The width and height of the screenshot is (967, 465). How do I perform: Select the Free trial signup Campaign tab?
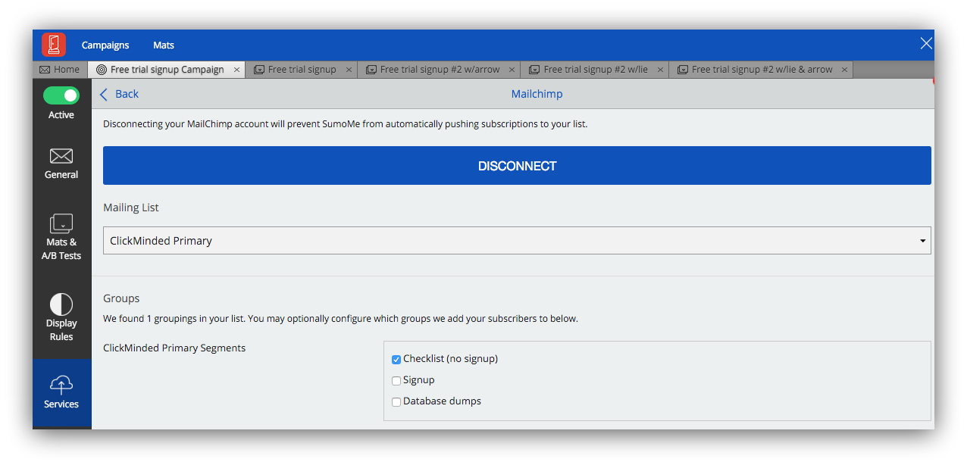[x=167, y=70]
